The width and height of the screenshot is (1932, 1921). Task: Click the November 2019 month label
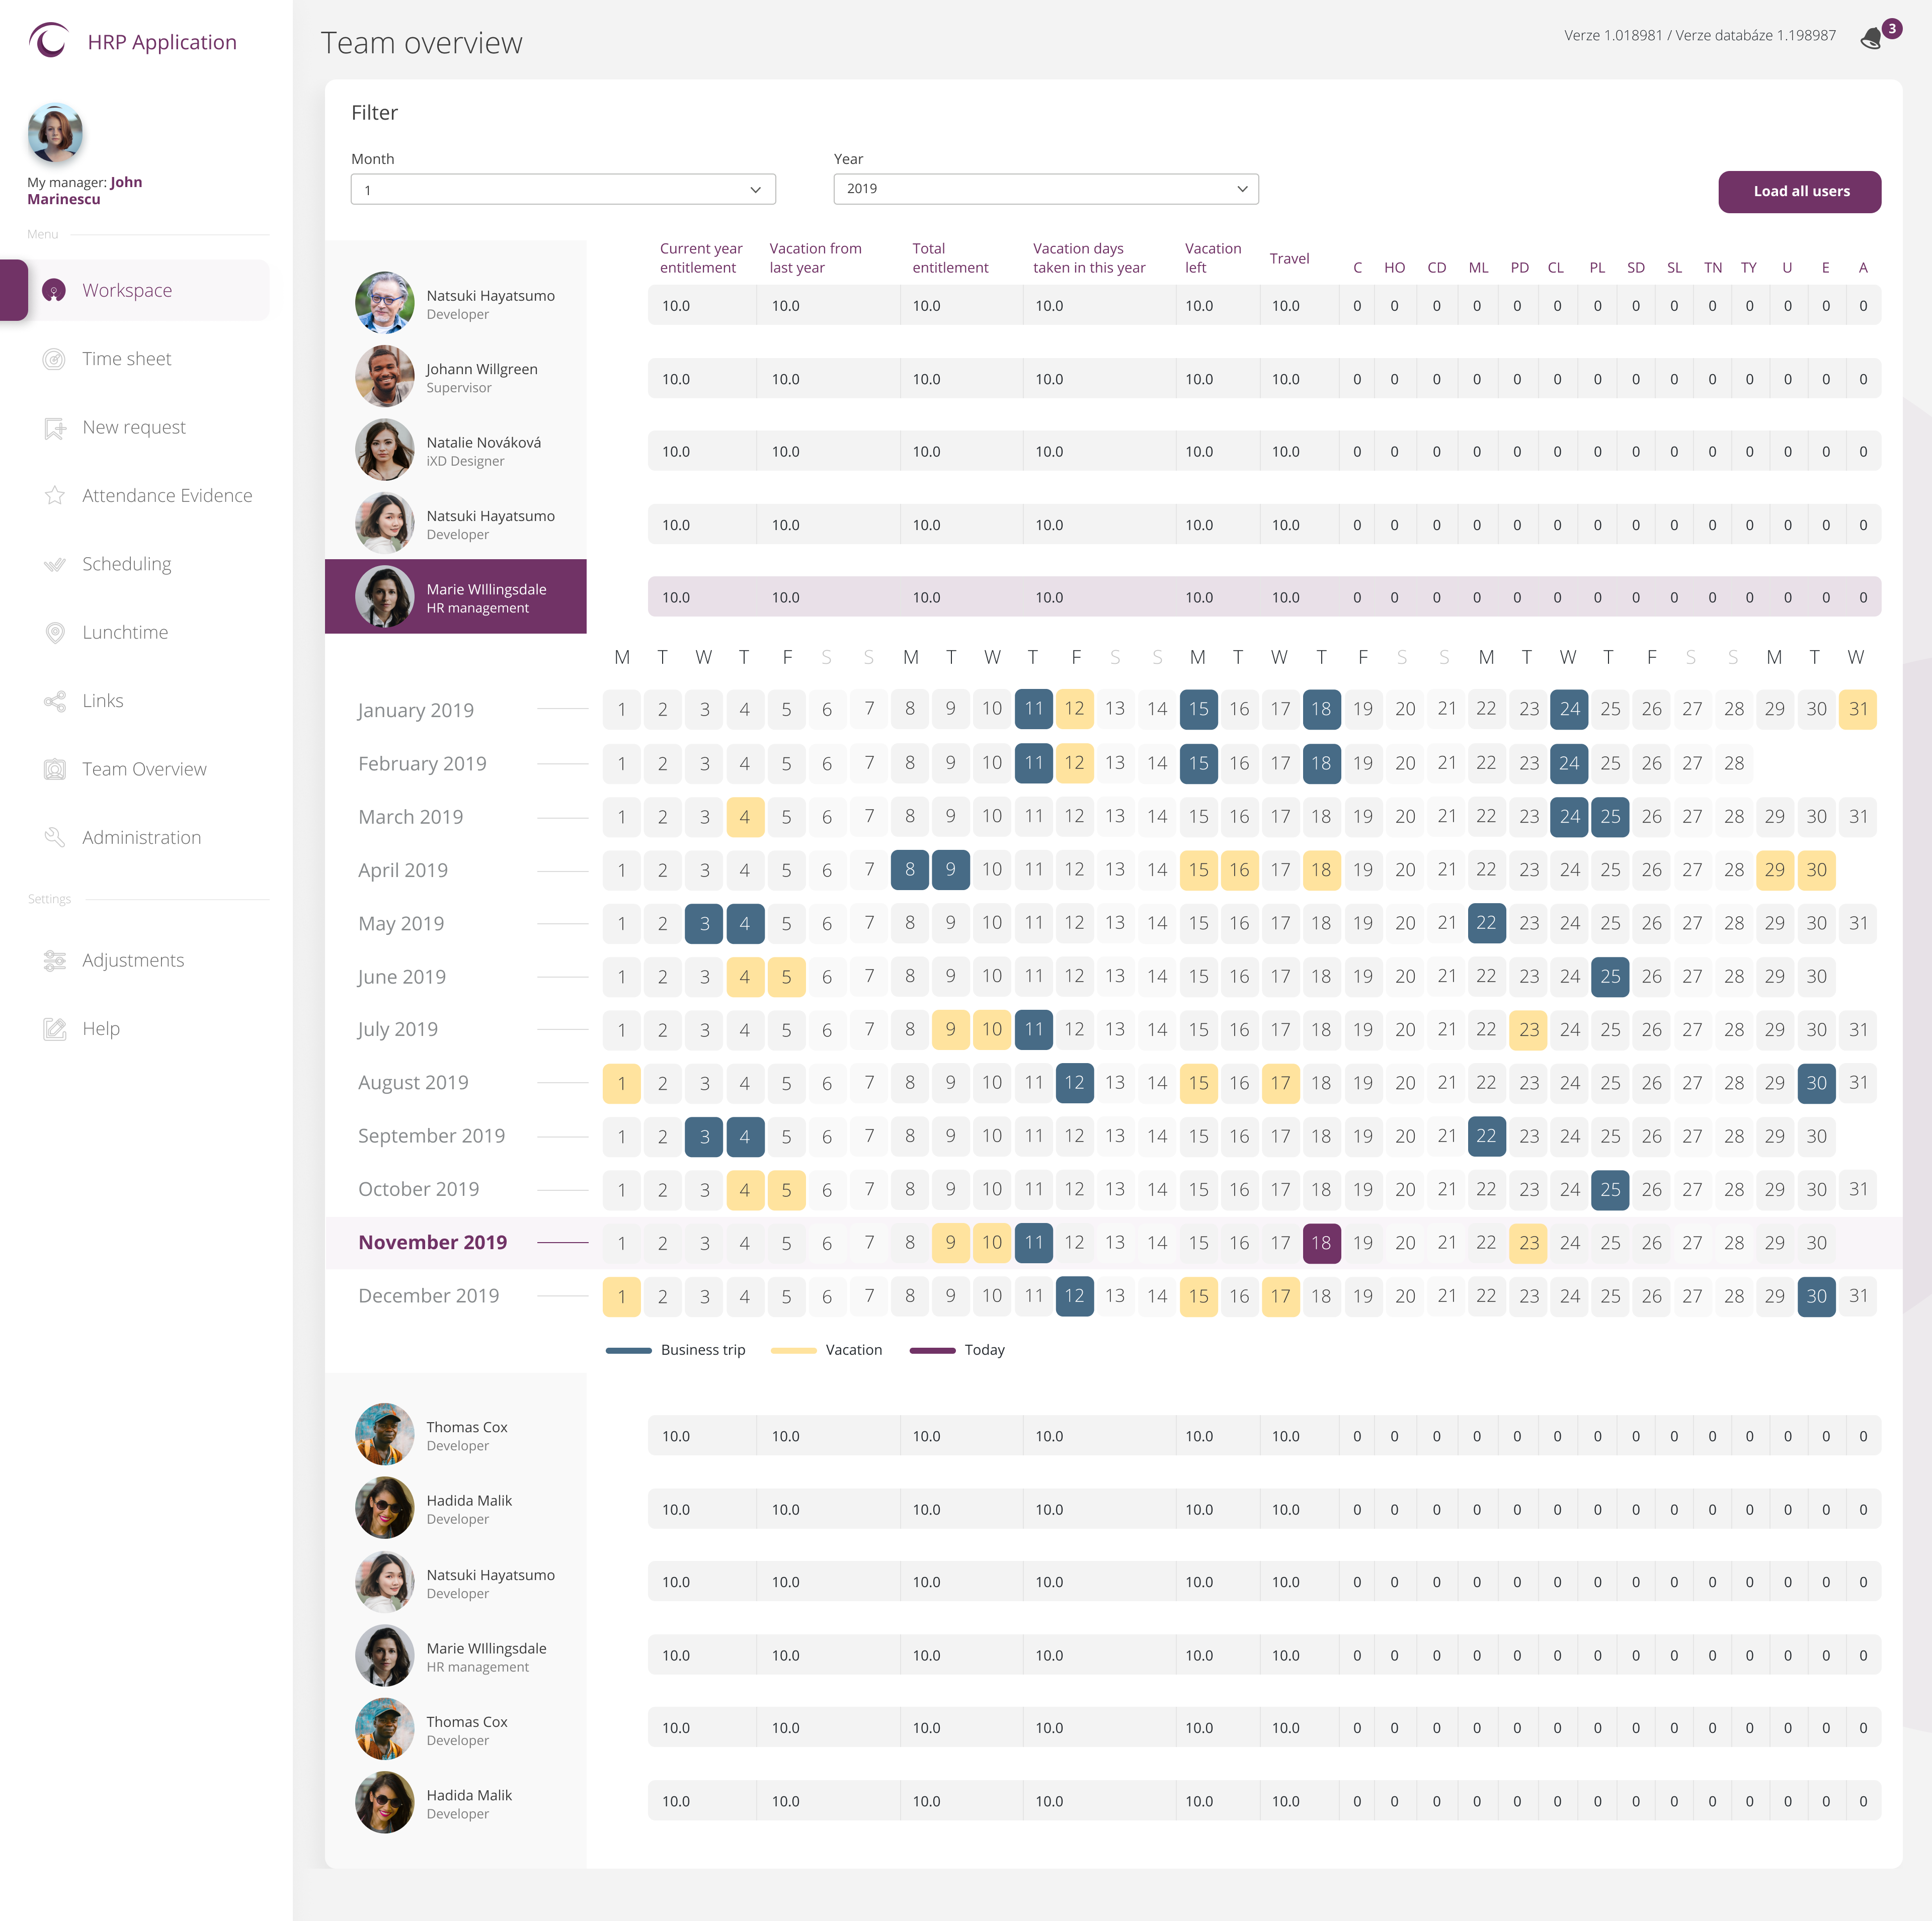coord(432,1242)
